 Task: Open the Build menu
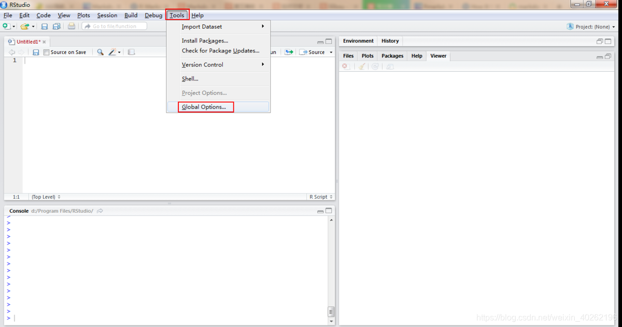point(131,16)
